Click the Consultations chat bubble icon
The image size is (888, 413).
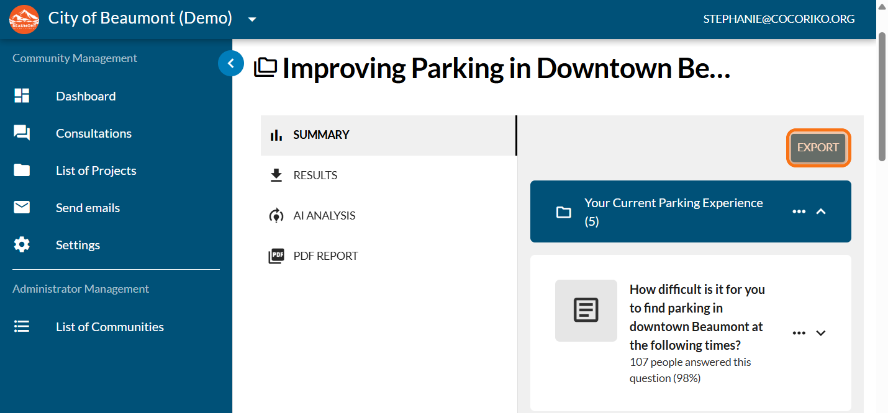pyautogui.click(x=22, y=133)
